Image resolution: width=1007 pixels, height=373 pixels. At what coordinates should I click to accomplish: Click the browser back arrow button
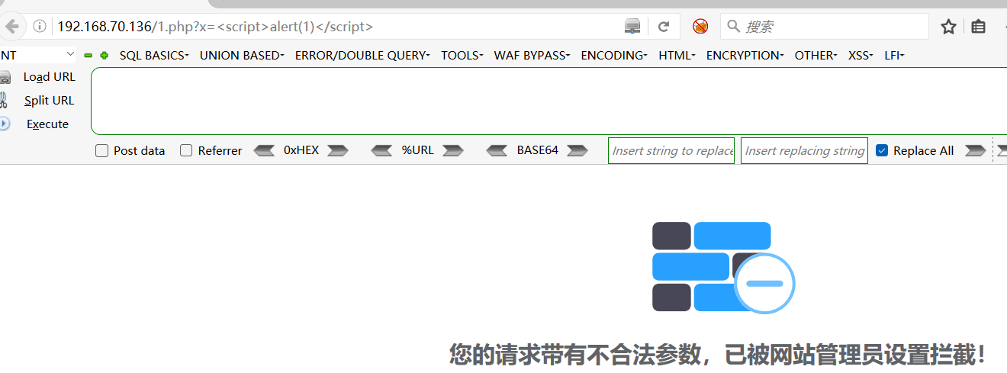(11, 27)
